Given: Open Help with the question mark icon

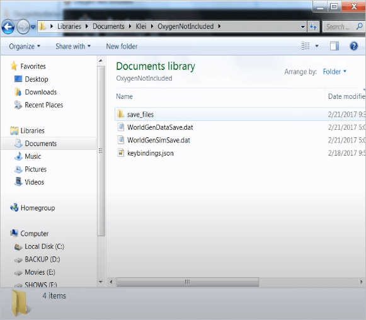Looking at the screenshot, I should (x=354, y=46).
